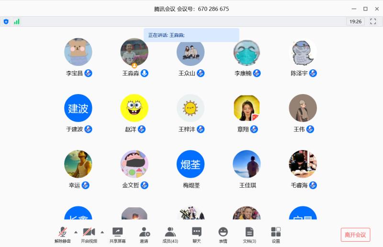Click the 19:26 meeting timer
This screenshot has width=383, height=247.
(x=355, y=21)
